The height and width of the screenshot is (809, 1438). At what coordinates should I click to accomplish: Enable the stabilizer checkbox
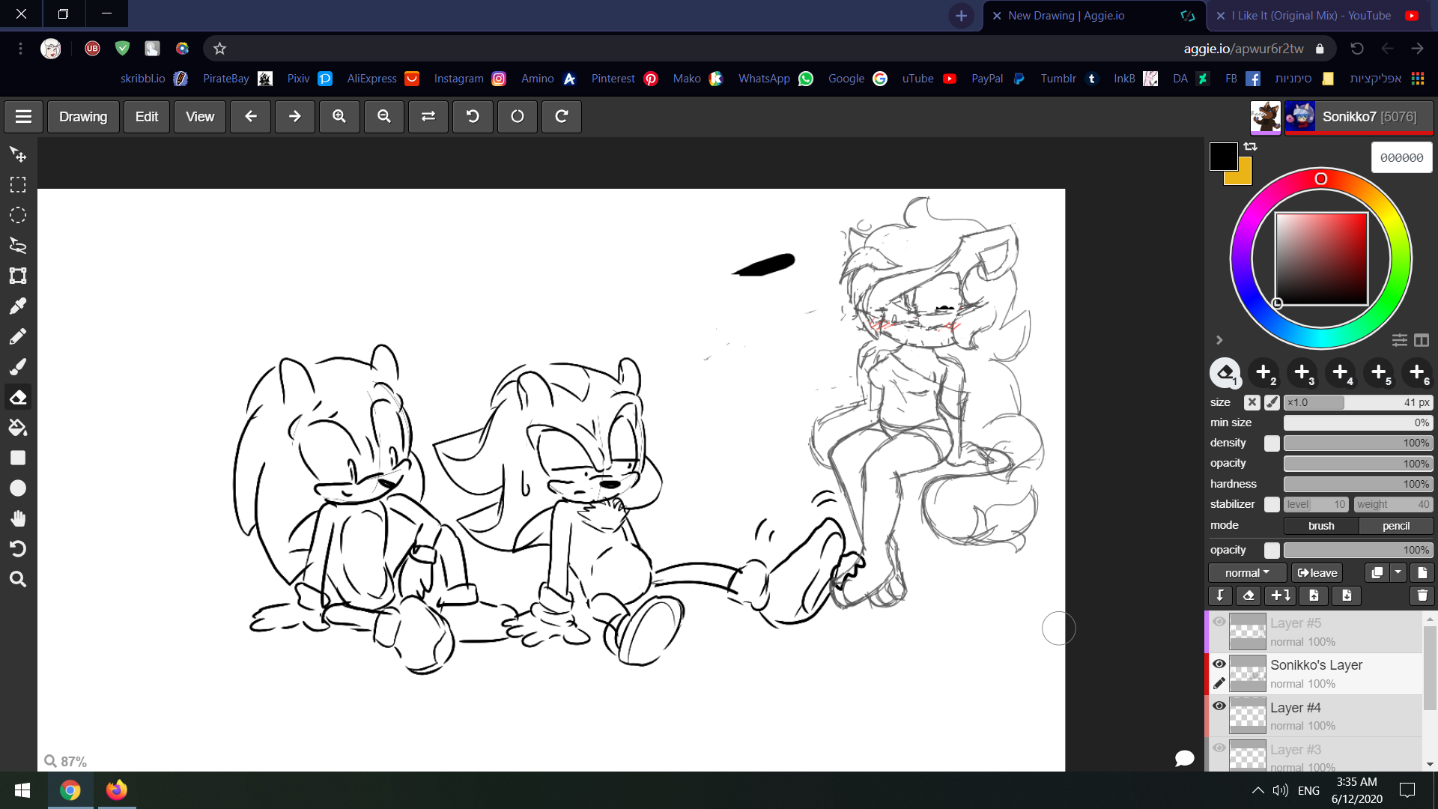pyautogui.click(x=1272, y=505)
